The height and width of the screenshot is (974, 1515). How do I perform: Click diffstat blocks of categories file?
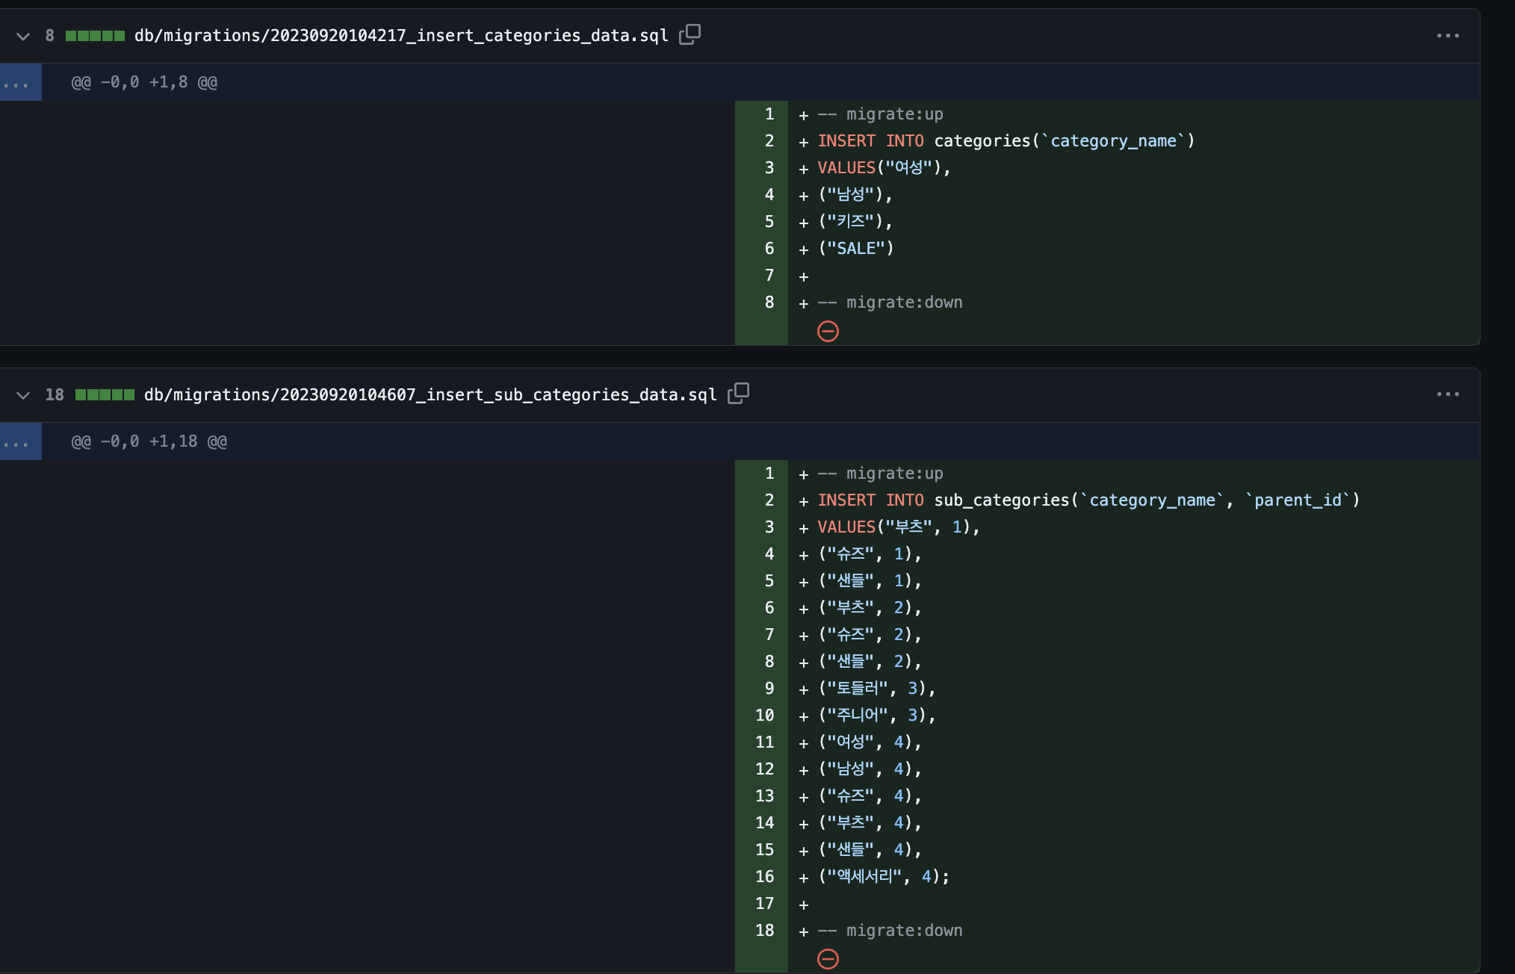pos(95,36)
